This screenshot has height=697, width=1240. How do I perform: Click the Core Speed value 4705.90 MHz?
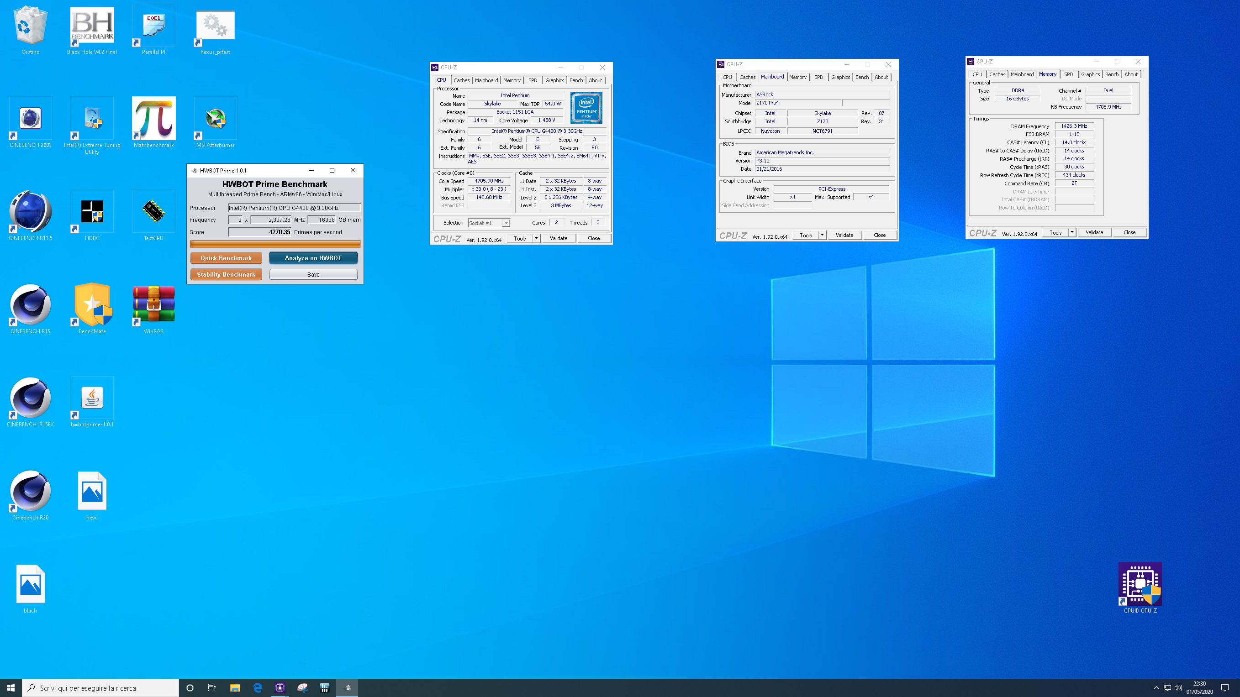click(489, 181)
